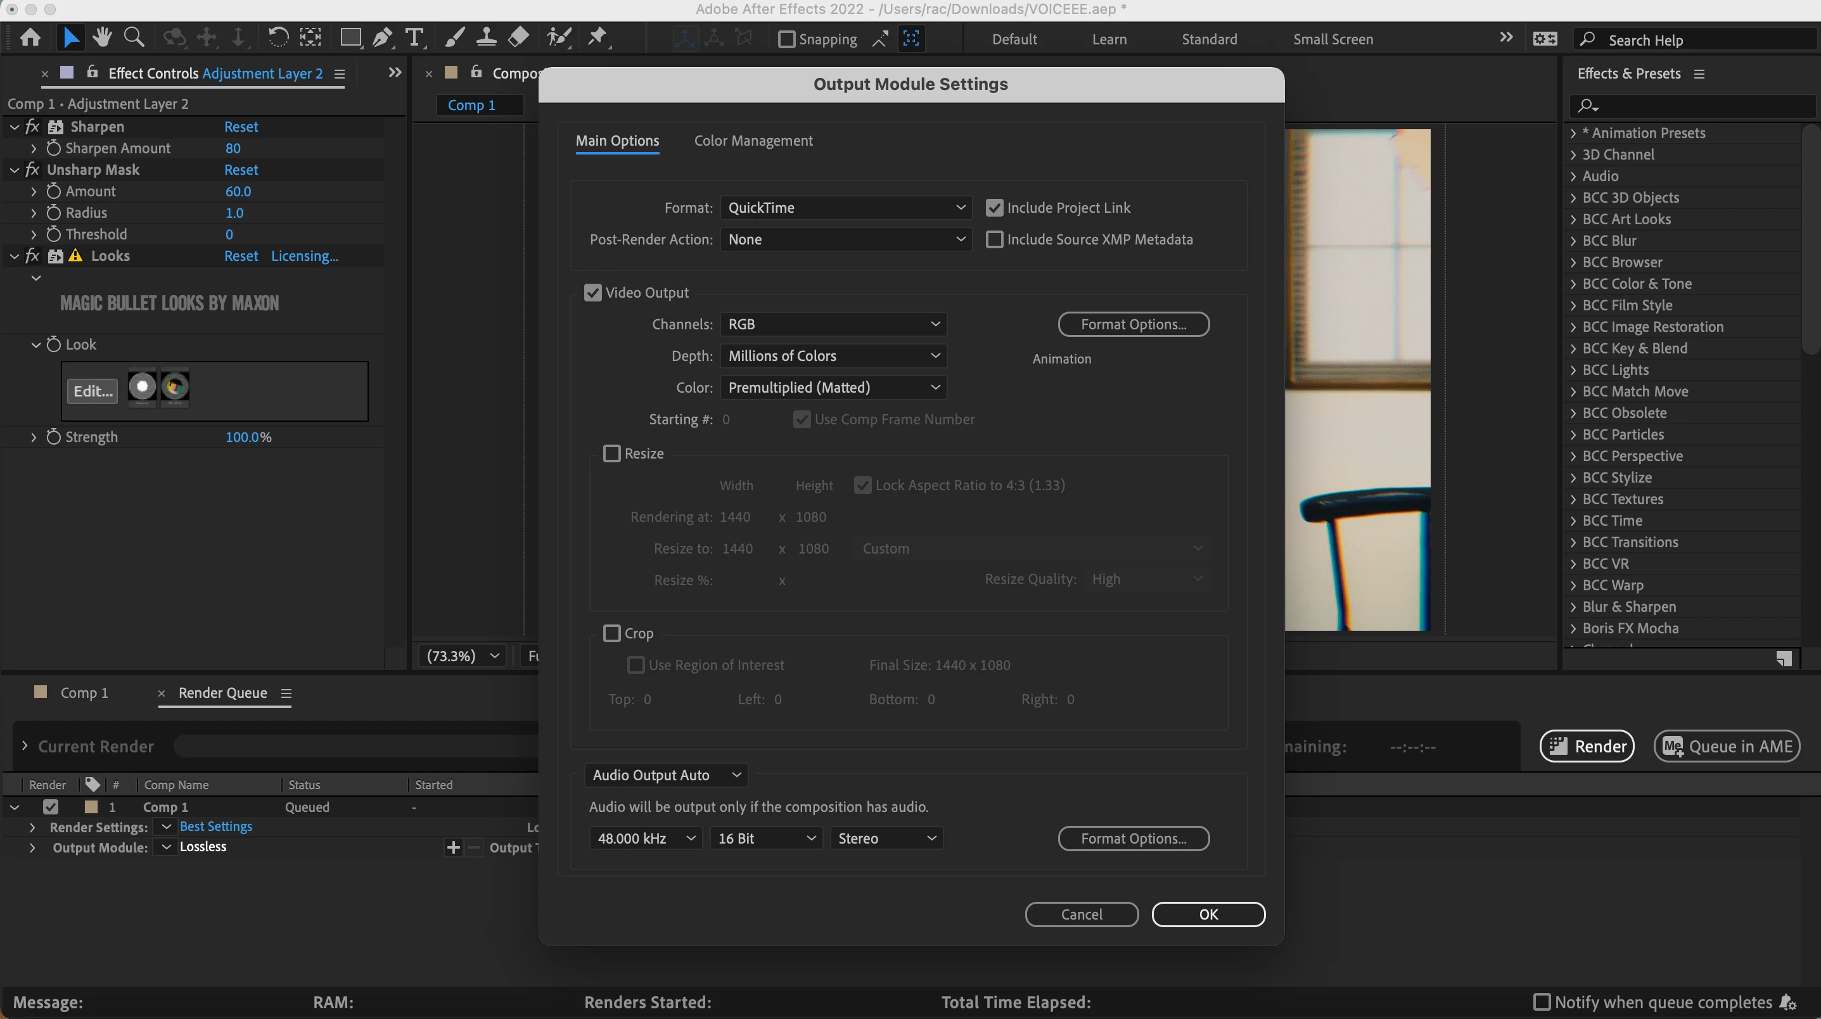Select the Type tool

point(415,37)
